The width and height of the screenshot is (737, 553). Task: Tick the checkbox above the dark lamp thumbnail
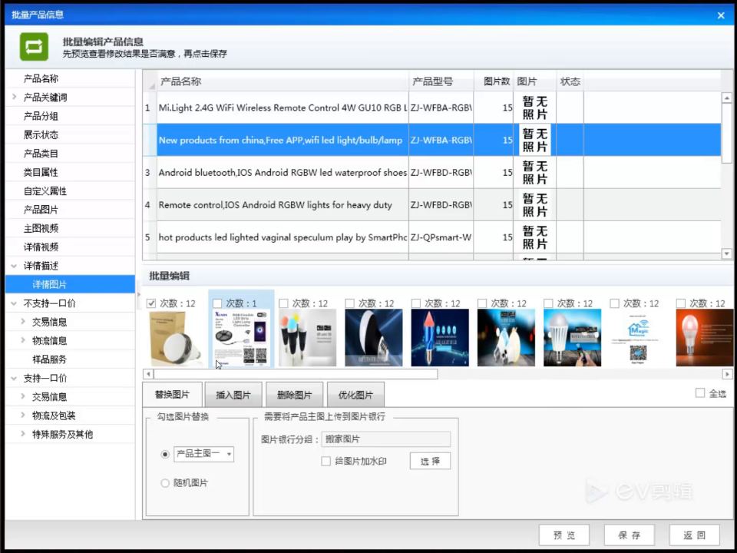[350, 303]
